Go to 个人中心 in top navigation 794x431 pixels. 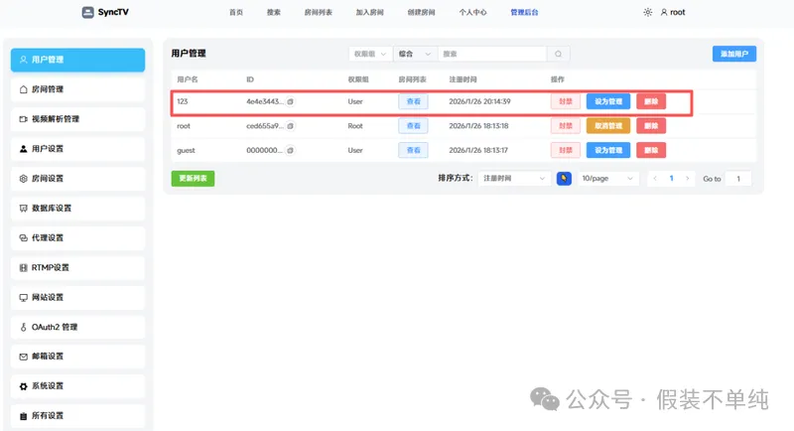point(473,12)
